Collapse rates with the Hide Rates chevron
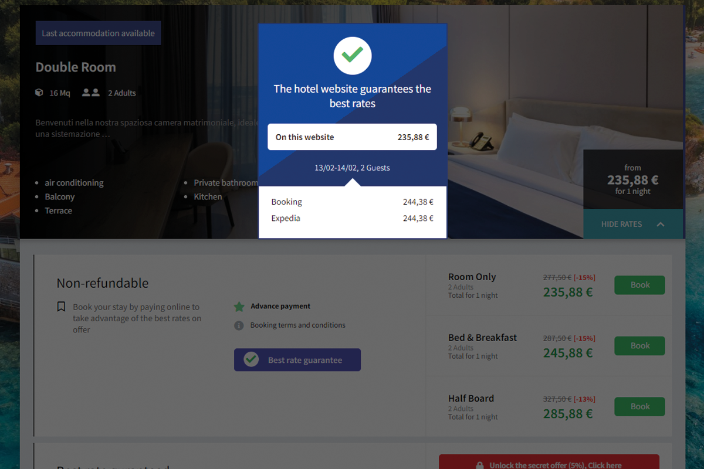704x469 pixels. pos(661,224)
